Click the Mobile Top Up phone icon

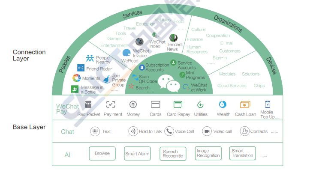point(268,104)
